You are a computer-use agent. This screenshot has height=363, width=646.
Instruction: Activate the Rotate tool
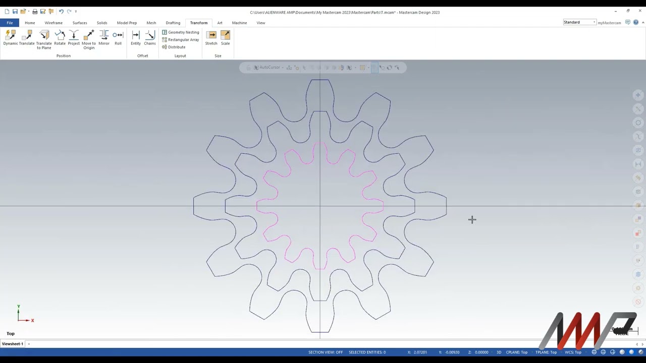pyautogui.click(x=60, y=38)
